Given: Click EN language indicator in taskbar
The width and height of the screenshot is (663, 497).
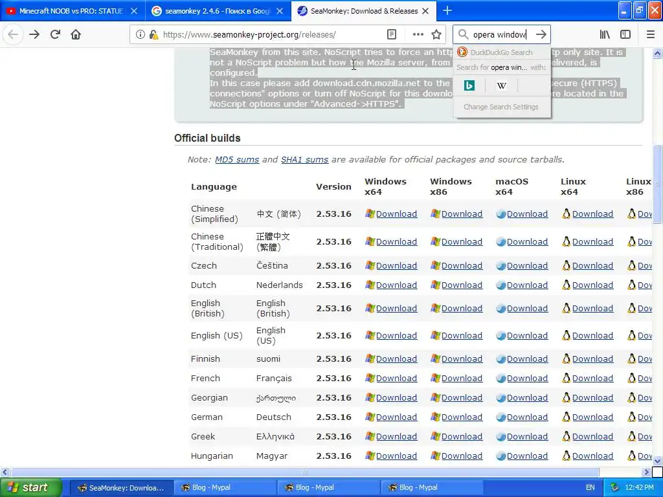Looking at the screenshot, I should coord(590,488).
